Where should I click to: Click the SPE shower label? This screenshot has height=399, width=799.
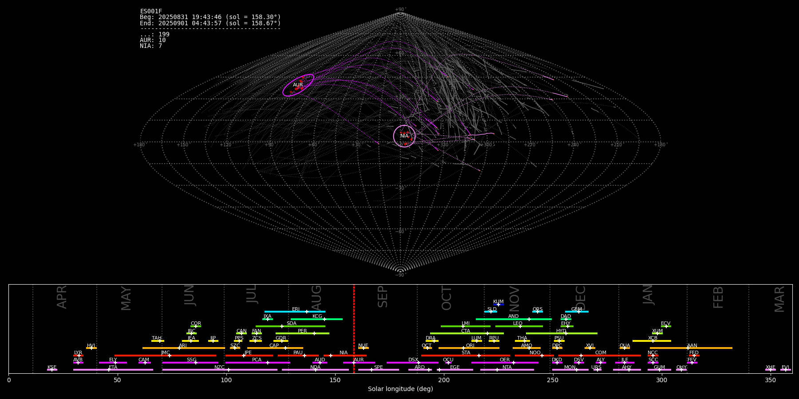click(x=379, y=368)
